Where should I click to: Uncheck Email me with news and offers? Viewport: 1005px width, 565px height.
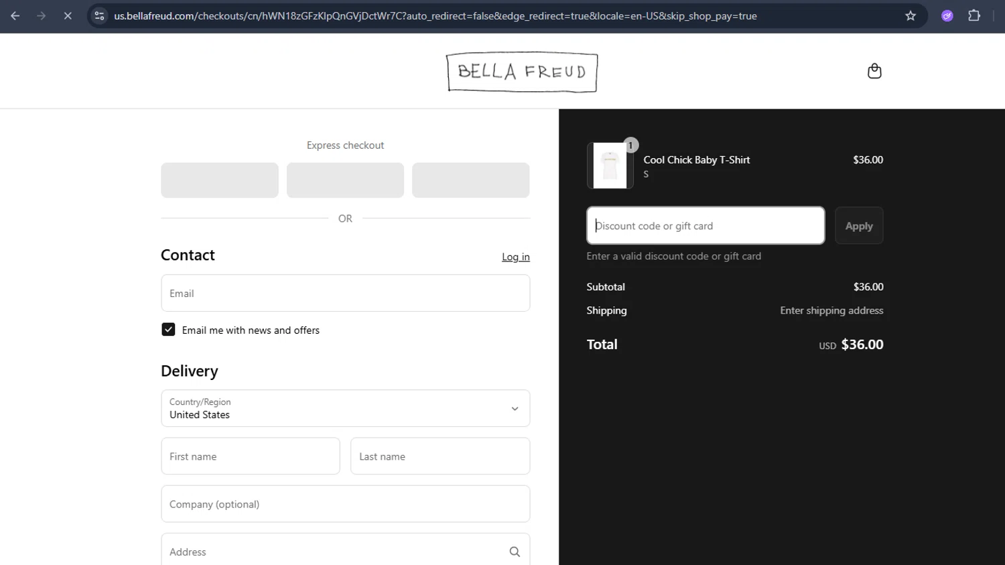tap(168, 330)
